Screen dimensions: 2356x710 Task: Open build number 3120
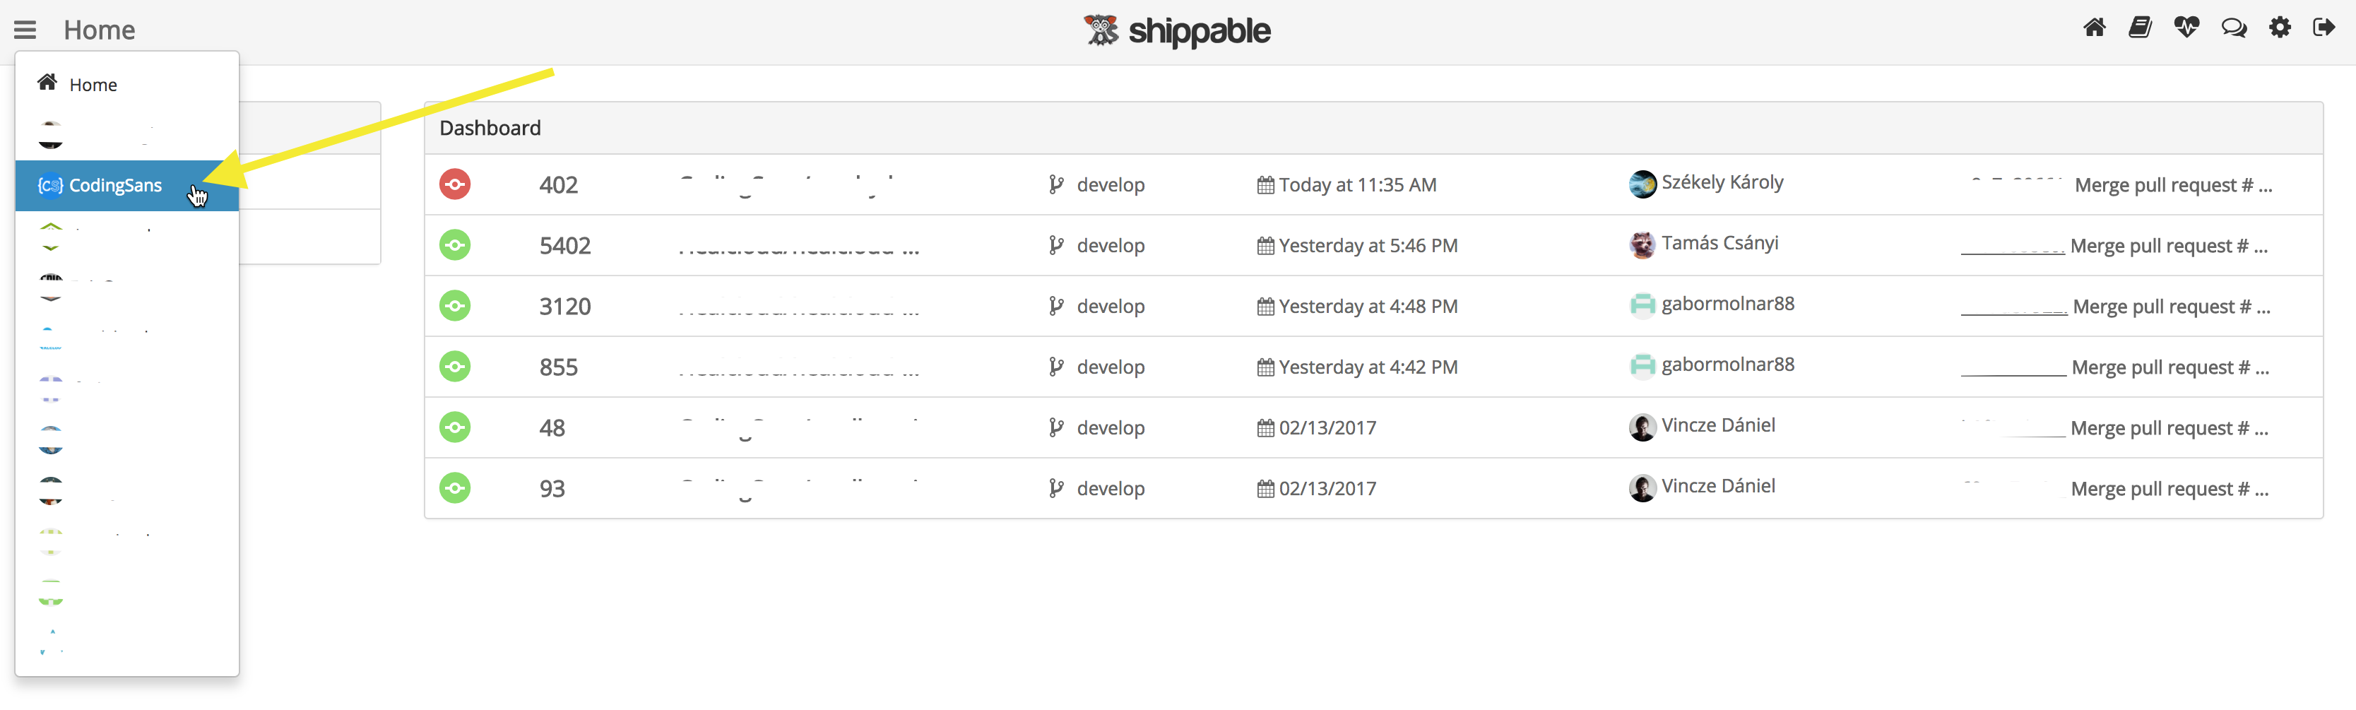click(564, 307)
